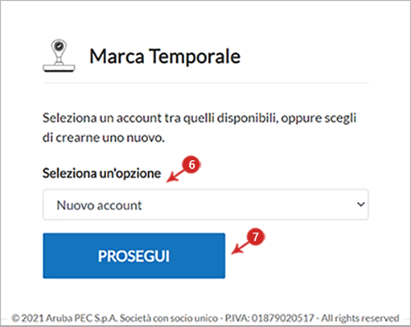Click the red step 6 marker

[192, 164]
